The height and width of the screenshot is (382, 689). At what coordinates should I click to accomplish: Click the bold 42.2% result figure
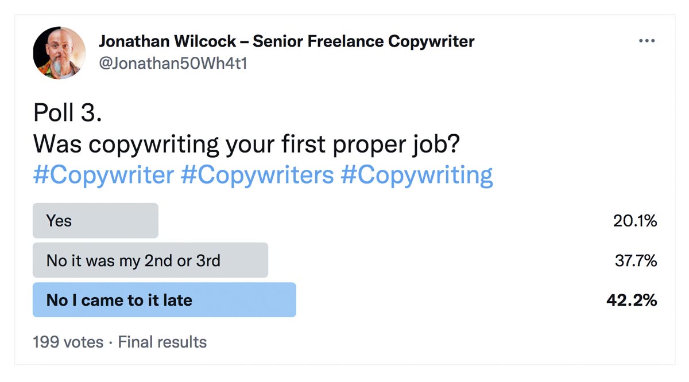click(x=632, y=300)
